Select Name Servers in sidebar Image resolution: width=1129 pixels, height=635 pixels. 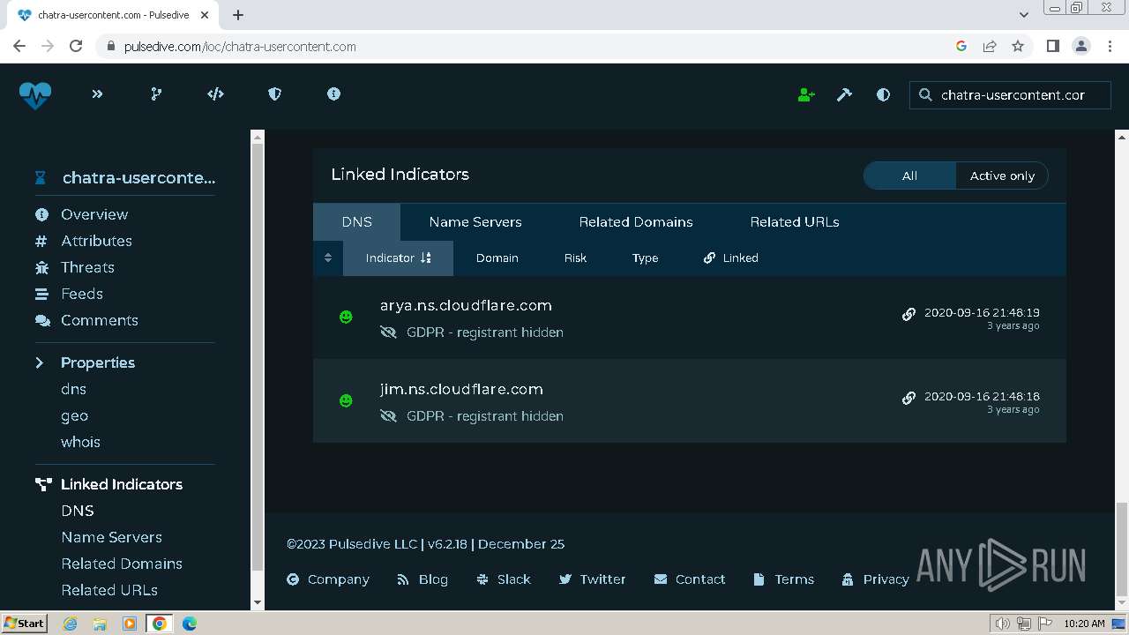[111, 537]
